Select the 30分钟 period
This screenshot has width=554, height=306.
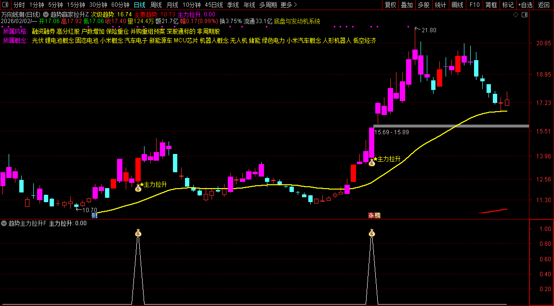tap(98, 5)
